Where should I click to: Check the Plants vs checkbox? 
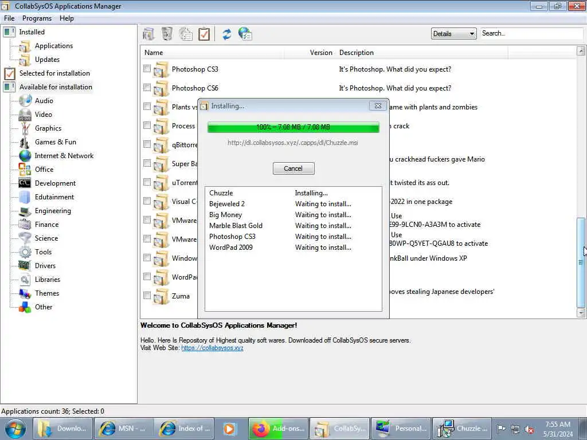[x=147, y=106]
